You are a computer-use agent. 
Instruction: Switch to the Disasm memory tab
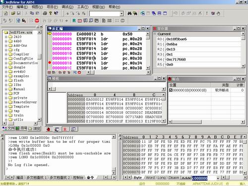click(x=174, y=178)
